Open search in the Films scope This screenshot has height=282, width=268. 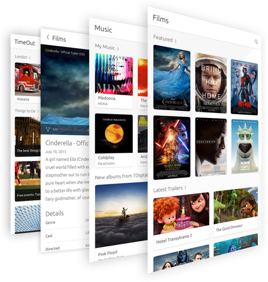coord(256,41)
